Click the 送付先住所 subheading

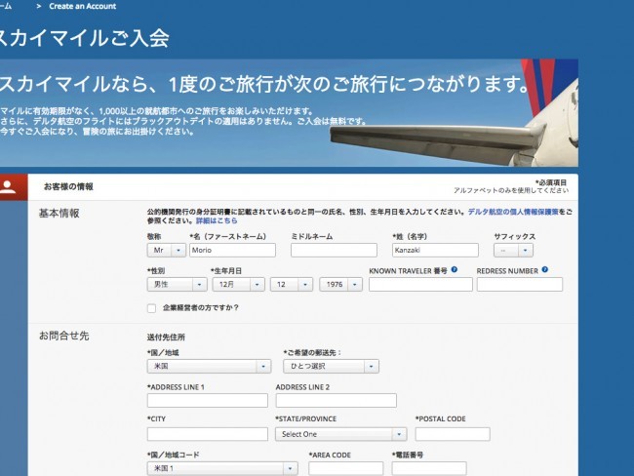click(166, 337)
